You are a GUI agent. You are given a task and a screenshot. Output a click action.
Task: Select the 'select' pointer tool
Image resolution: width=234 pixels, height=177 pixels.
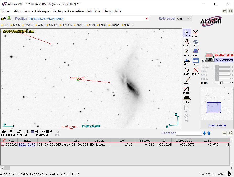[186, 33]
